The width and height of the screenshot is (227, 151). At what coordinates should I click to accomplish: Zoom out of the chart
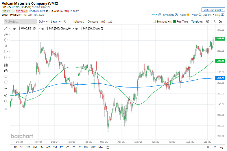click(6, 101)
